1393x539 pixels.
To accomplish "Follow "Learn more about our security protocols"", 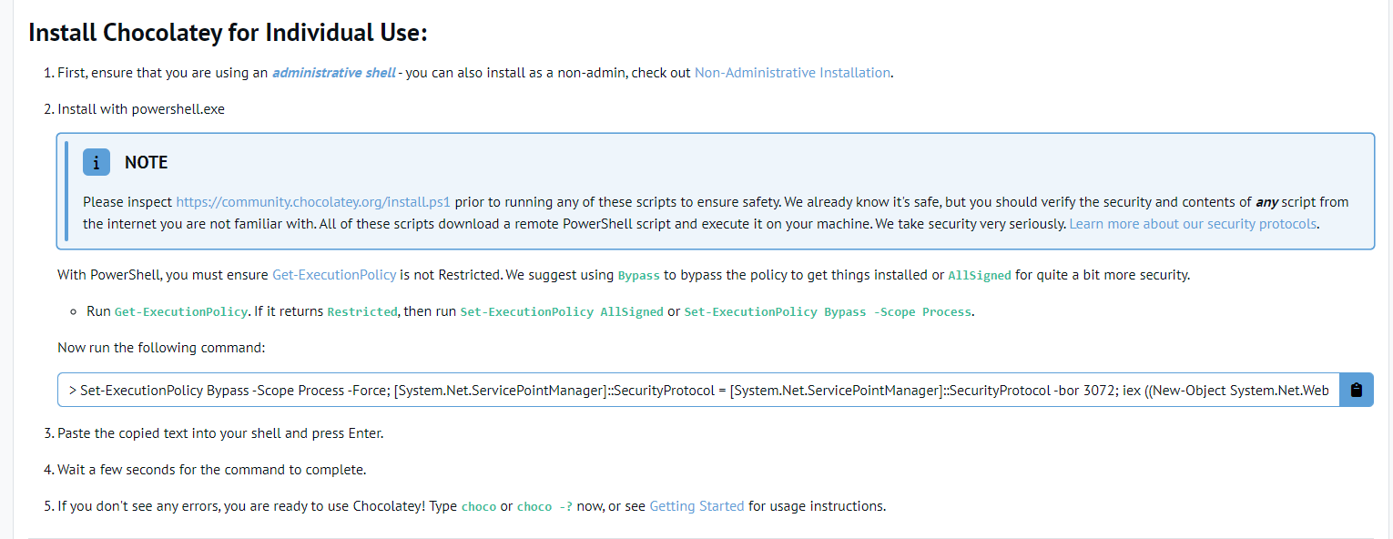I will [1193, 223].
